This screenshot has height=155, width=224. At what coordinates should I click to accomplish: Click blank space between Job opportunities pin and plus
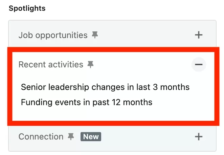(146, 35)
